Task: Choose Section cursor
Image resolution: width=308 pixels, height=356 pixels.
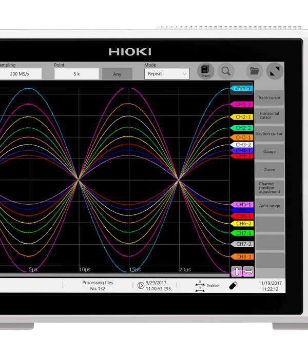Action: tap(269, 133)
